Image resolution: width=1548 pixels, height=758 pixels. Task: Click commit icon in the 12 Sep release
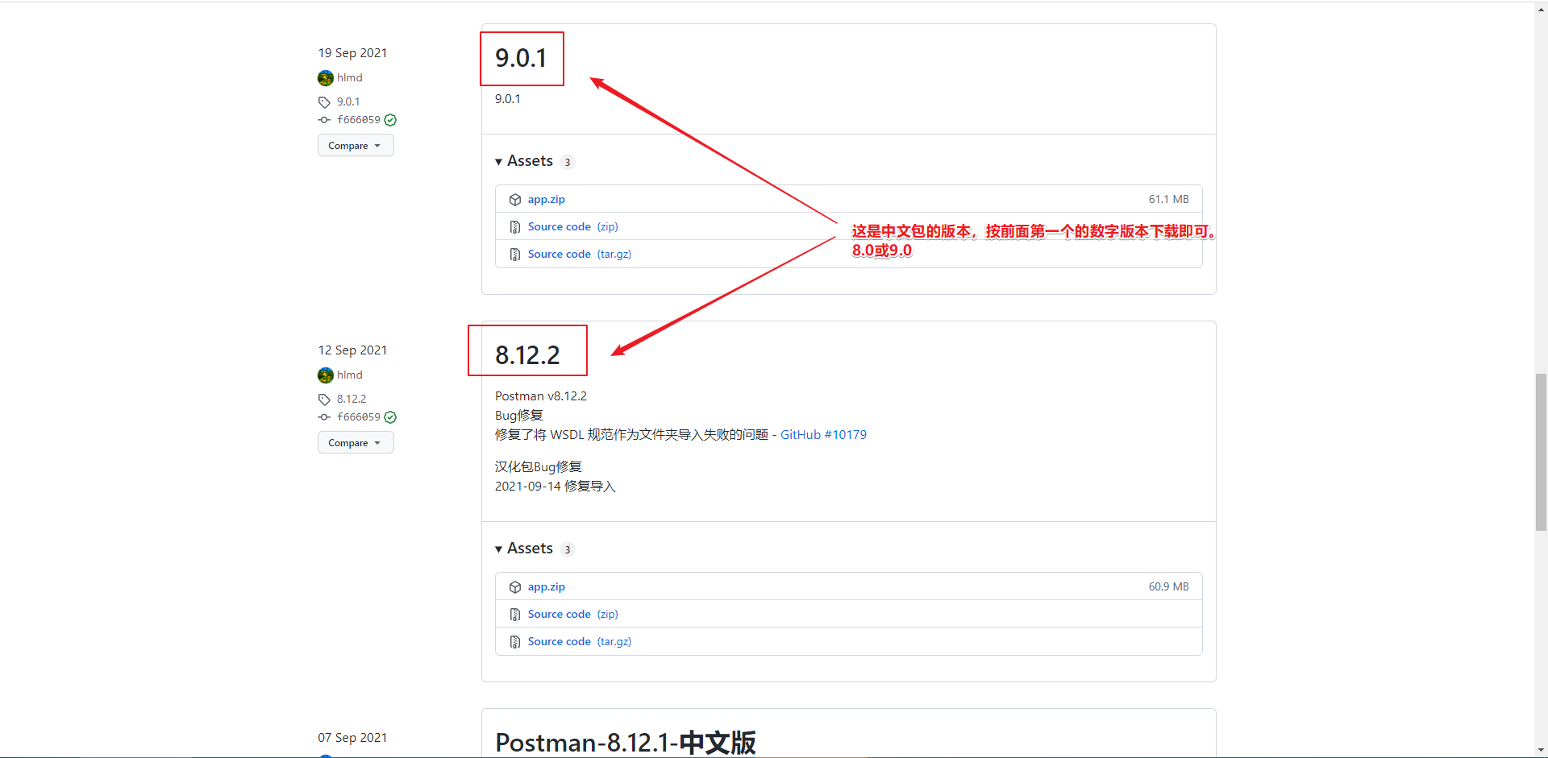(x=324, y=417)
